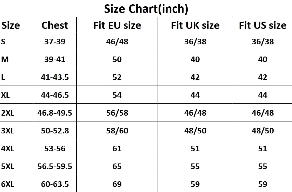The image size is (292, 192).
Task: Select chest value 46.8-49.5
Action: tap(55, 113)
